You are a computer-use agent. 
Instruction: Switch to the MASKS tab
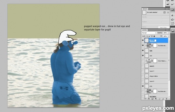click(x=145, y=9)
